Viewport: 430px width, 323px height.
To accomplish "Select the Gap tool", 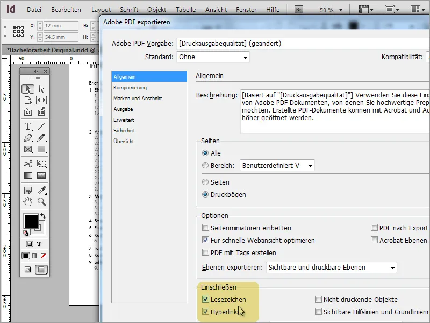I will [41, 100].
